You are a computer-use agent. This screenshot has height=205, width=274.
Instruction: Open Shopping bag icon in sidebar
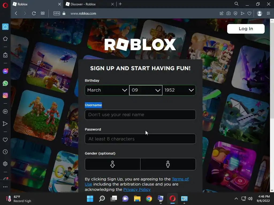[x=5, y=55]
